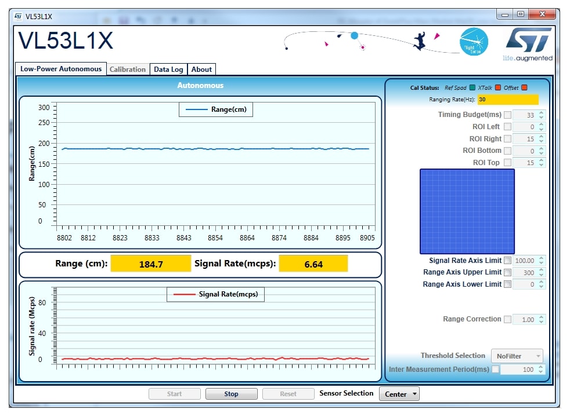Click the Ref Spad calibration status indicator
The width and height of the screenshot is (570, 417).
472,88
